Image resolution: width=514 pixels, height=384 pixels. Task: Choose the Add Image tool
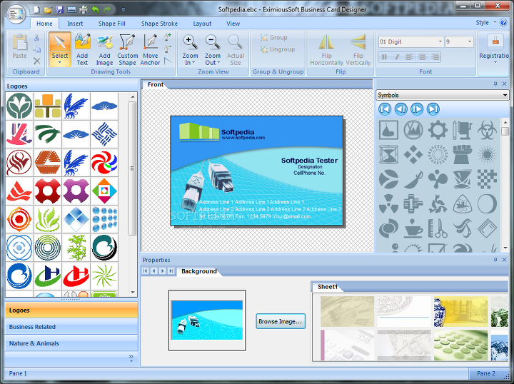tap(104, 49)
